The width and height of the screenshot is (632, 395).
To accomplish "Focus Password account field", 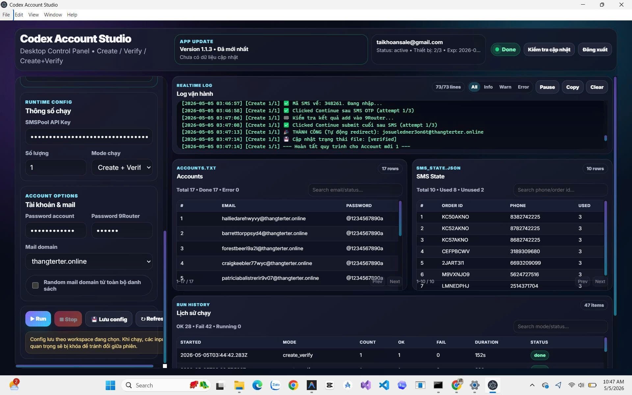I will pos(56,230).
